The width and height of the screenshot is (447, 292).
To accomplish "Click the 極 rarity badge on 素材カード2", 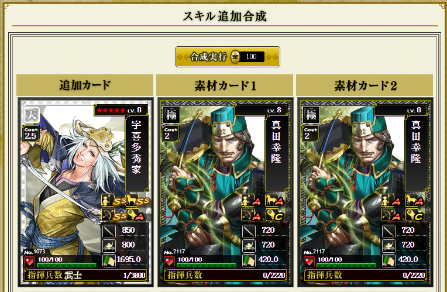I will pyautogui.click(x=311, y=115).
